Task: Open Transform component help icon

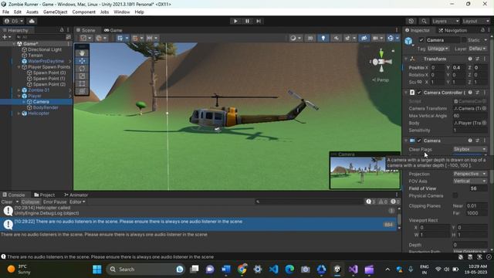Action: point(470,59)
